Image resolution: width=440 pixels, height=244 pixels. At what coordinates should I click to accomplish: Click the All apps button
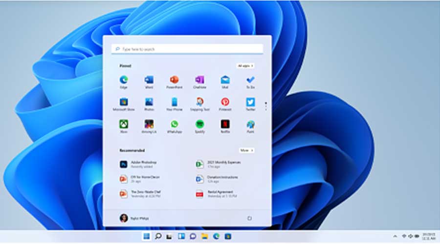245,66
